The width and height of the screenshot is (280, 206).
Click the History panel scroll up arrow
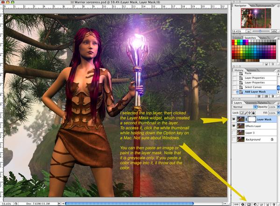(x=279, y=74)
